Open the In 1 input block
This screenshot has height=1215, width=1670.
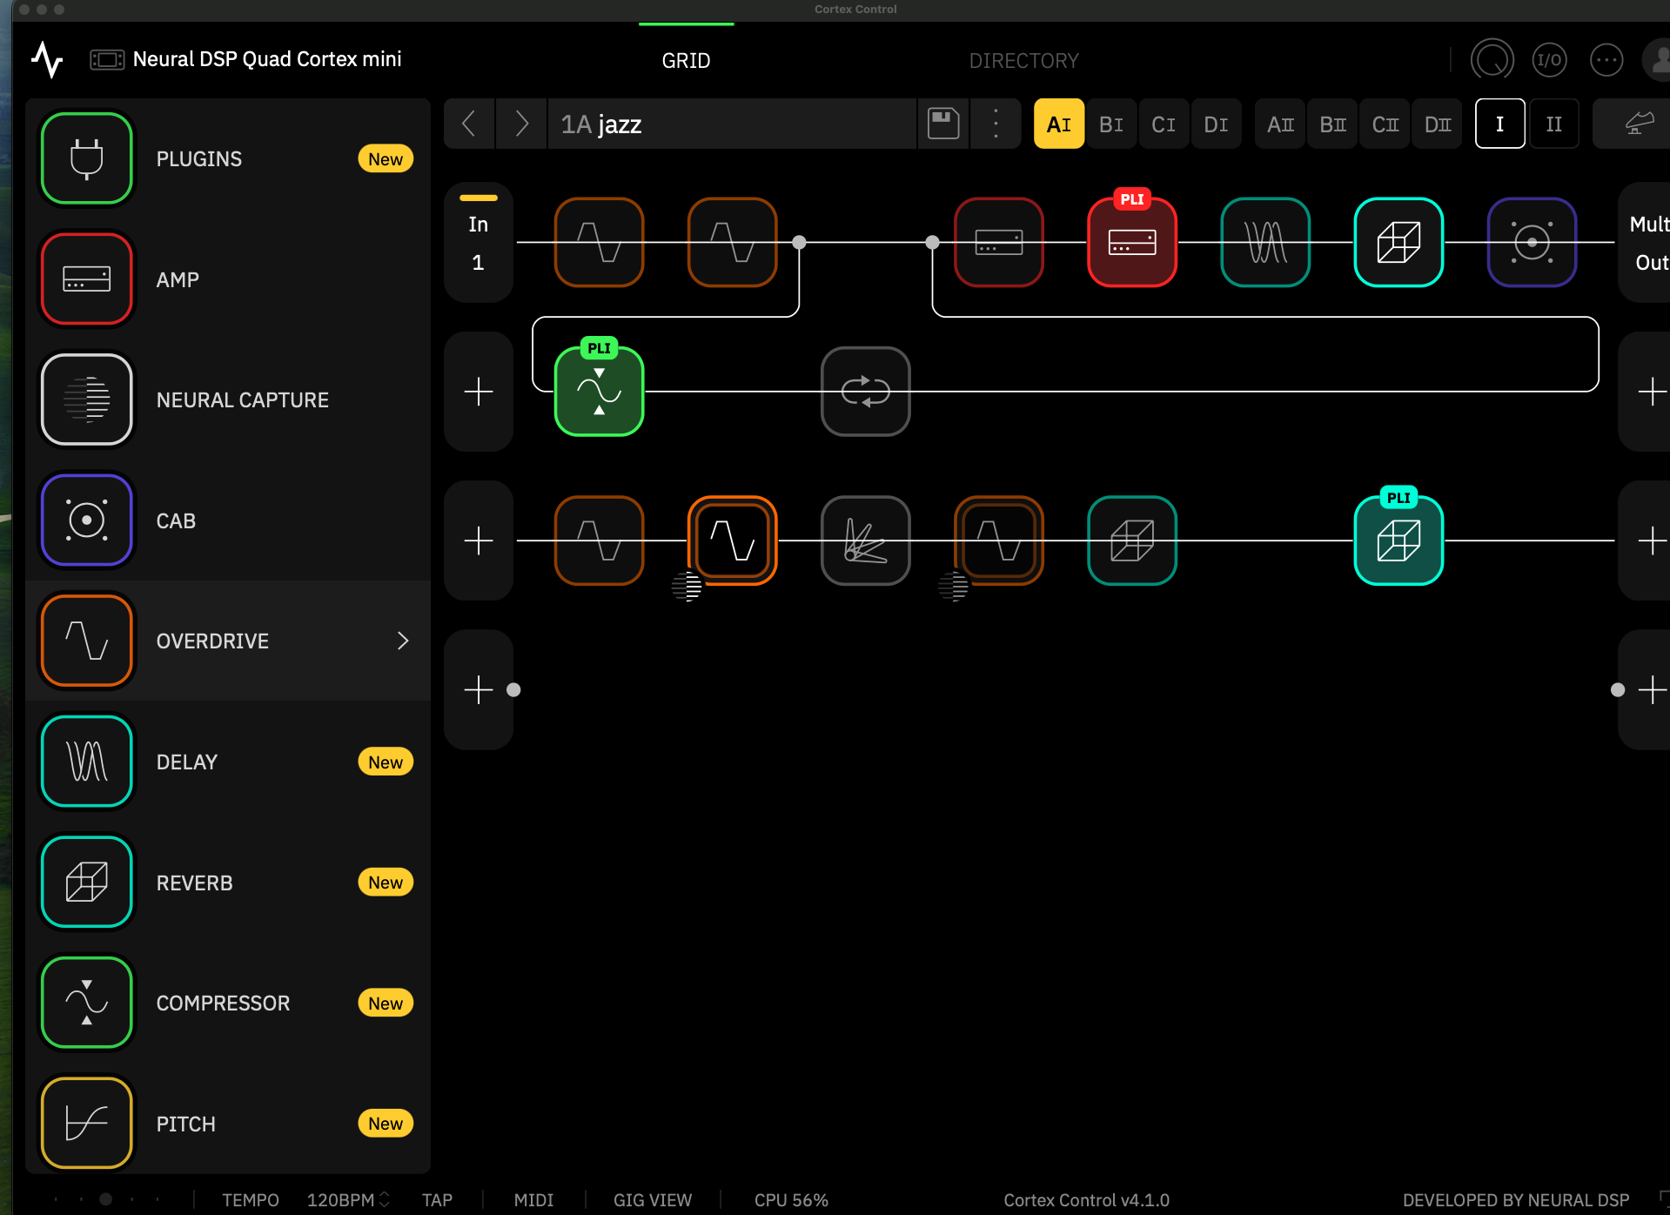tap(478, 242)
